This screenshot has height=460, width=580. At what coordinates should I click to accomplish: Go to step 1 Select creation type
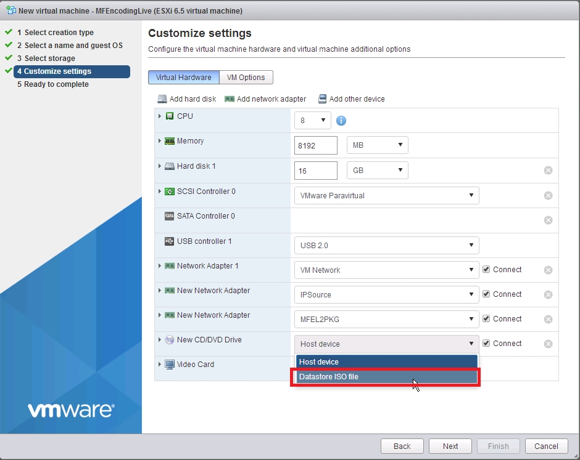pyautogui.click(x=55, y=33)
